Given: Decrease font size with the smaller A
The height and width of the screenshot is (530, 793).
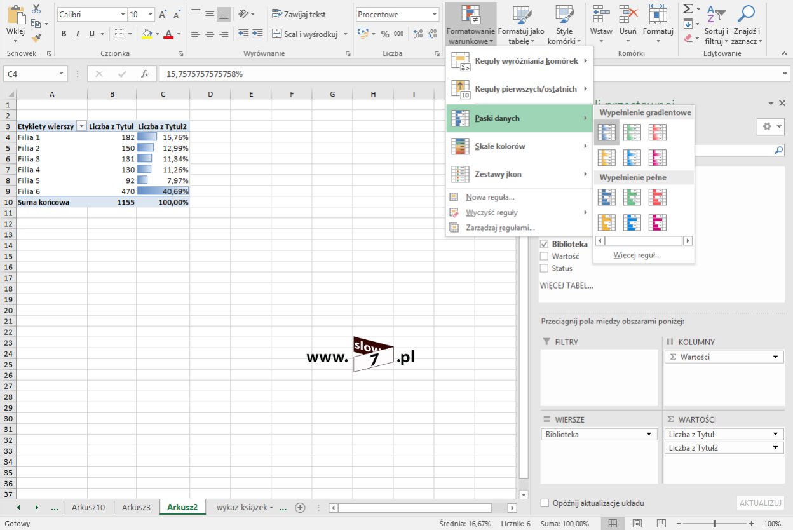Looking at the screenshot, I should pos(177,14).
